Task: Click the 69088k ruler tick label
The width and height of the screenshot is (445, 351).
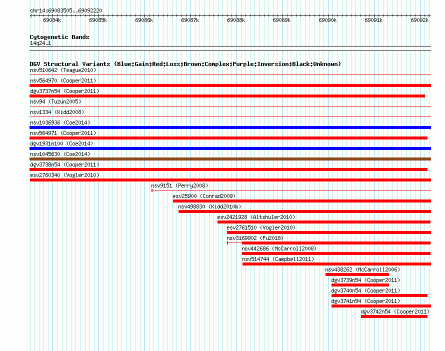Action: (236, 20)
